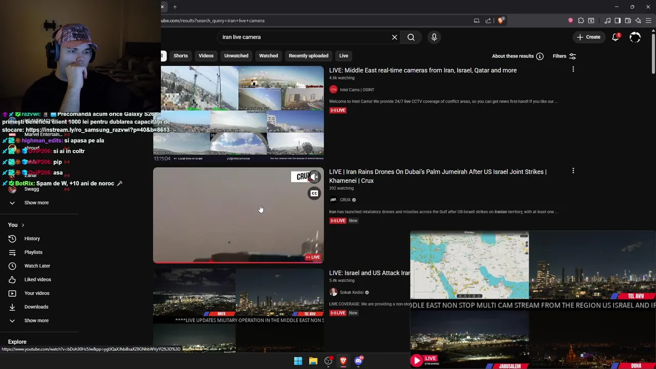Image resolution: width=656 pixels, height=369 pixels.
Task: Open the Sokak Kedisi channel link
Action: [352, 292]
